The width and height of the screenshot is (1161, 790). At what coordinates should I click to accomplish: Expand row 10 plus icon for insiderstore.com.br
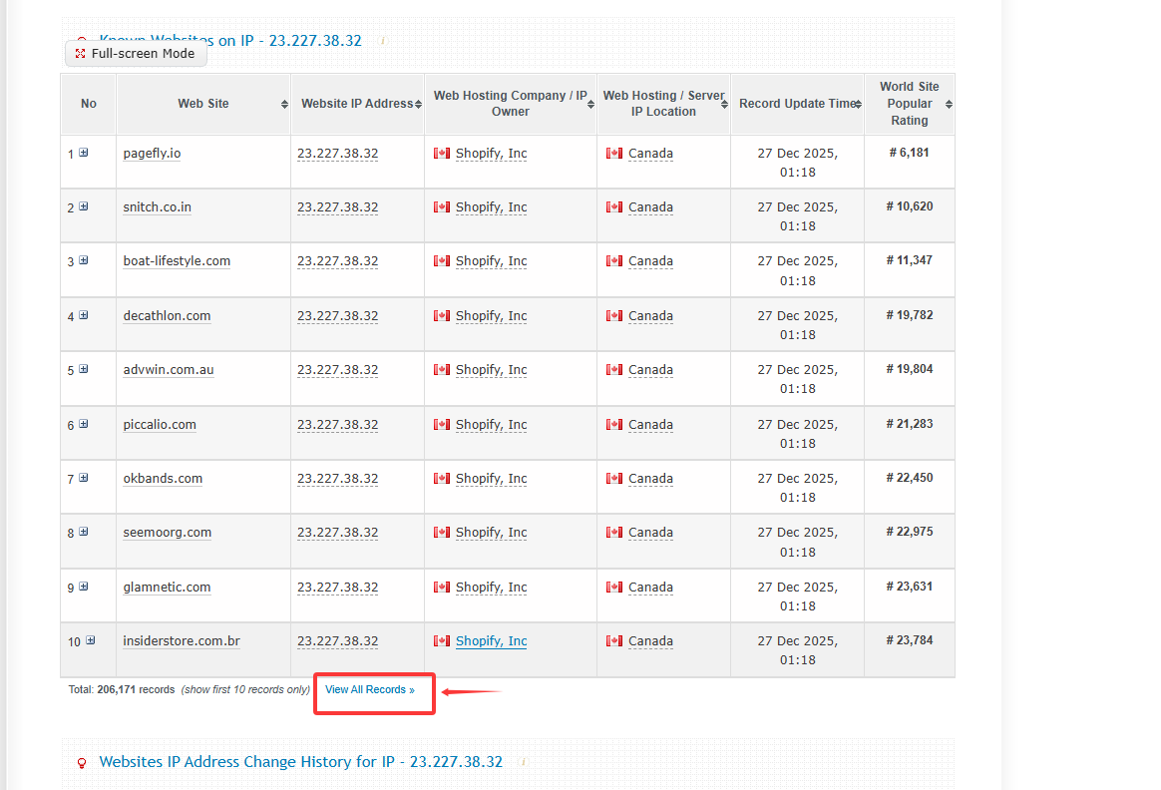pyautogui.click(x=90, y=640)
